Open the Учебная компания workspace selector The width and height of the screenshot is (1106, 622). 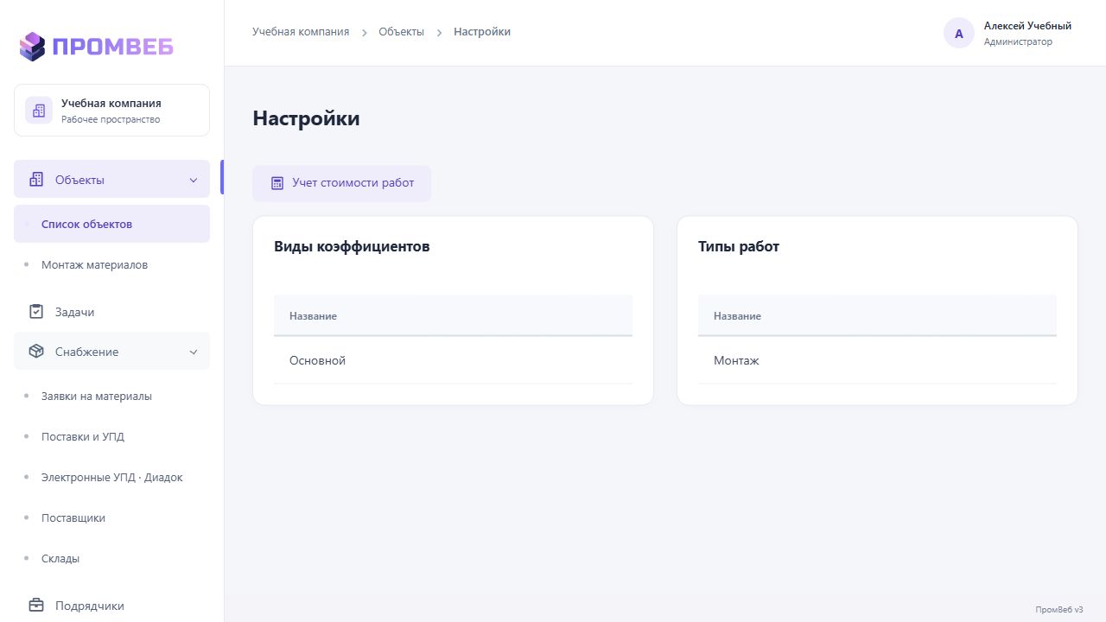click(111, 110)
